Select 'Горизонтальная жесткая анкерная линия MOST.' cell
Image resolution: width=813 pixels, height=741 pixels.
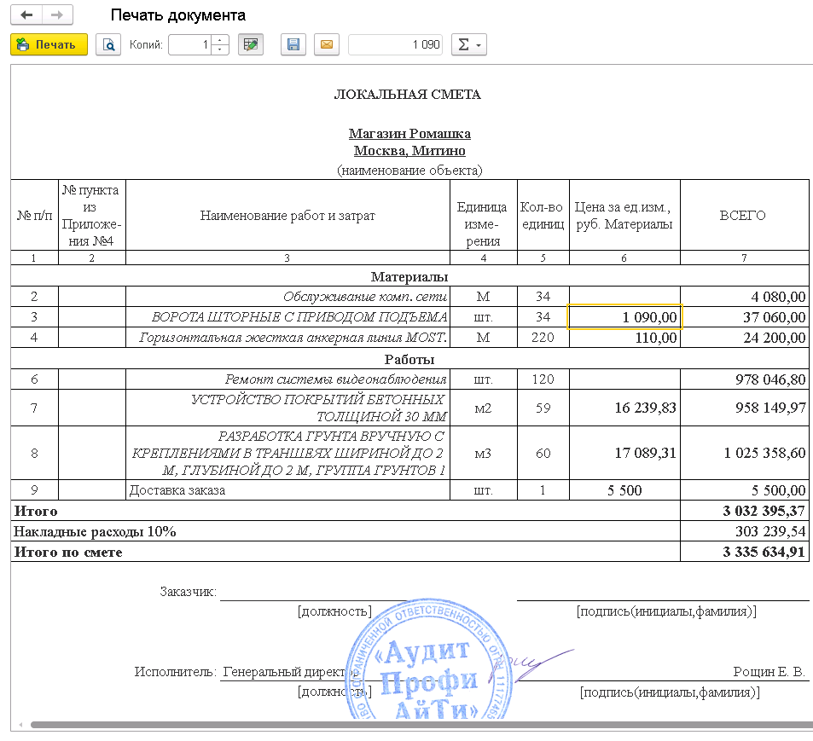287,338
